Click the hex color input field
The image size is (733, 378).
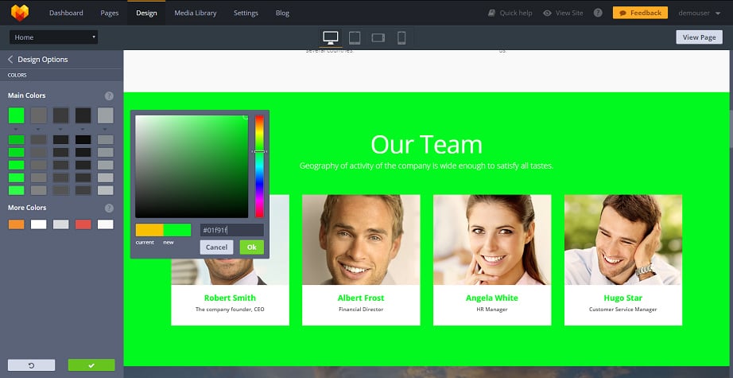(232, 230)
